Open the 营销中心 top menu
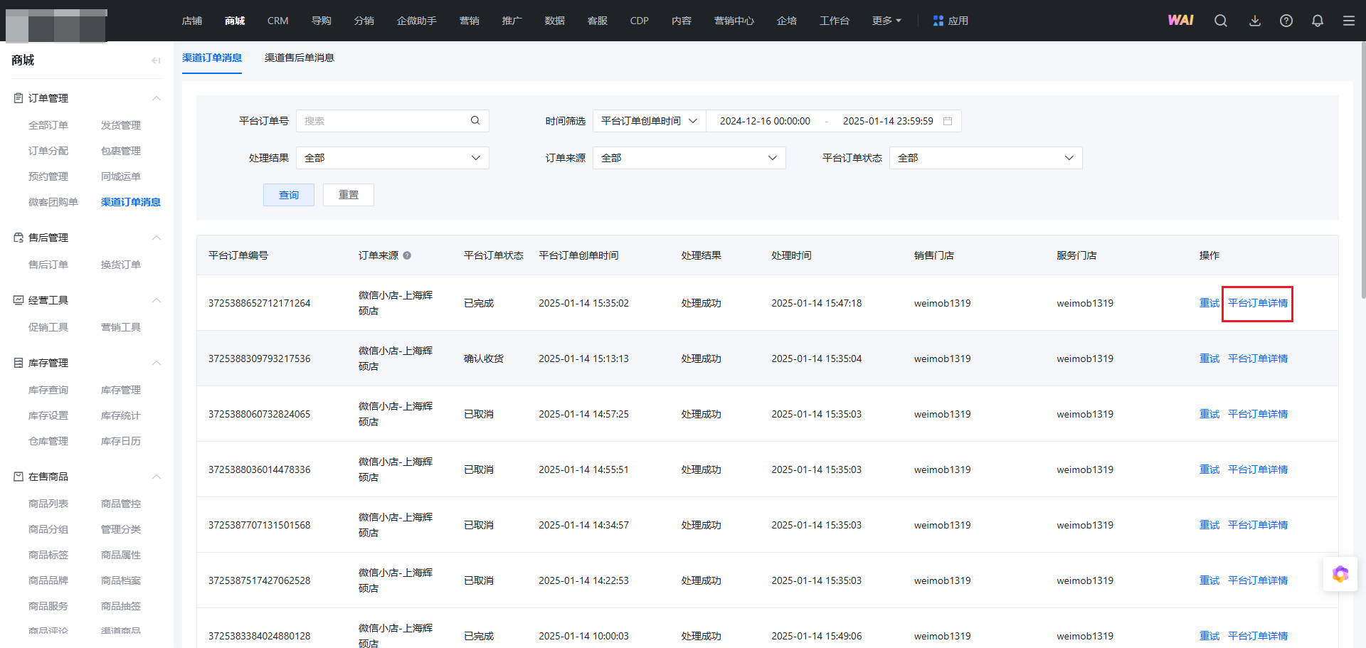 734,21
